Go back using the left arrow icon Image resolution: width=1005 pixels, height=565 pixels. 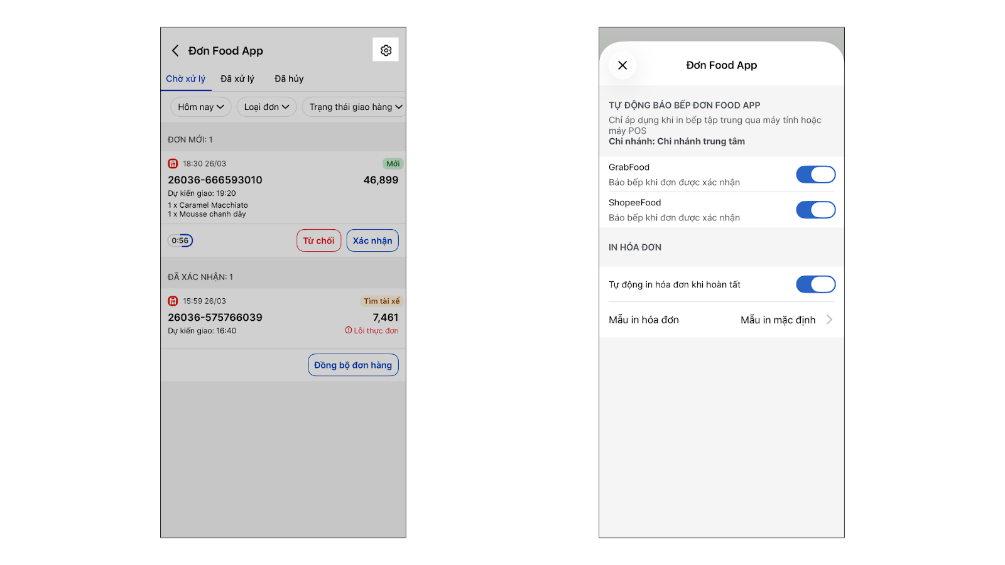click(x=175, y=51)
